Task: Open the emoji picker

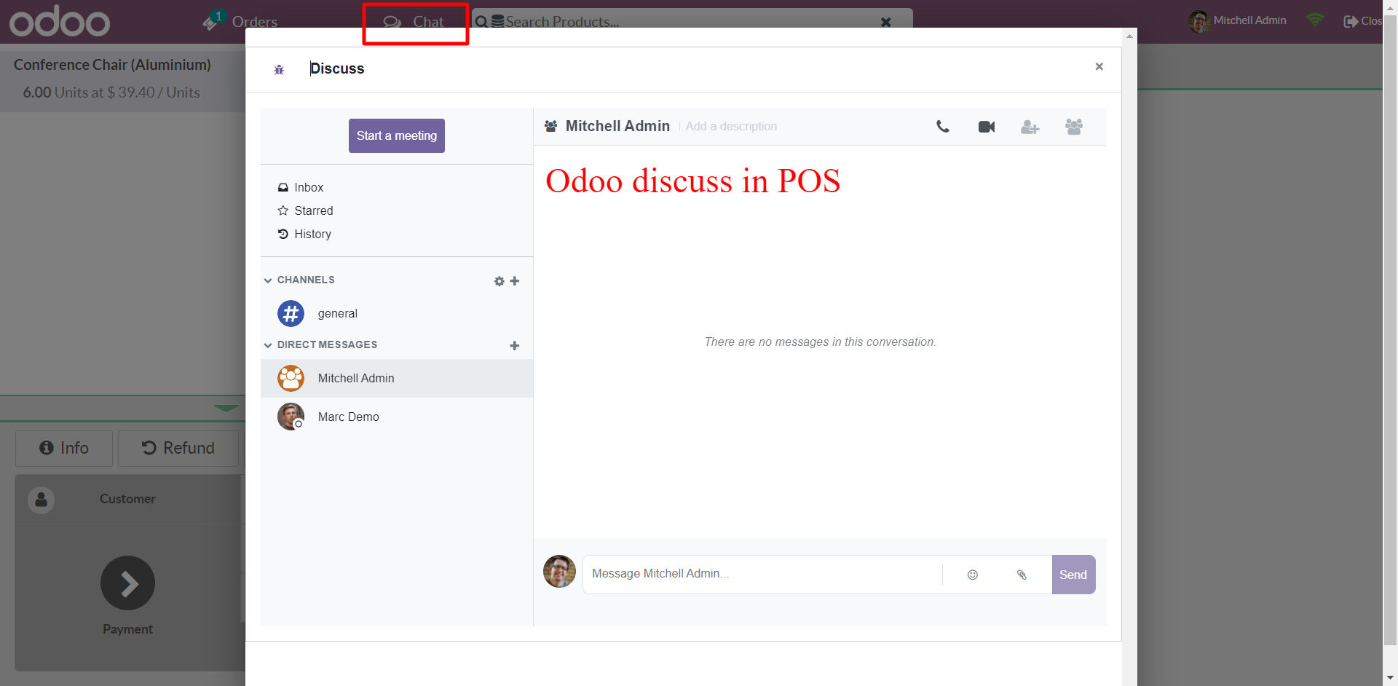Action: pyautogui.click(x=973, y=575)
